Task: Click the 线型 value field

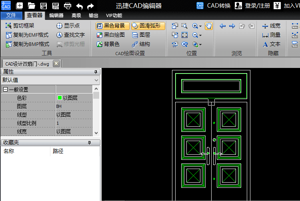Action: (x=74, y=115)
